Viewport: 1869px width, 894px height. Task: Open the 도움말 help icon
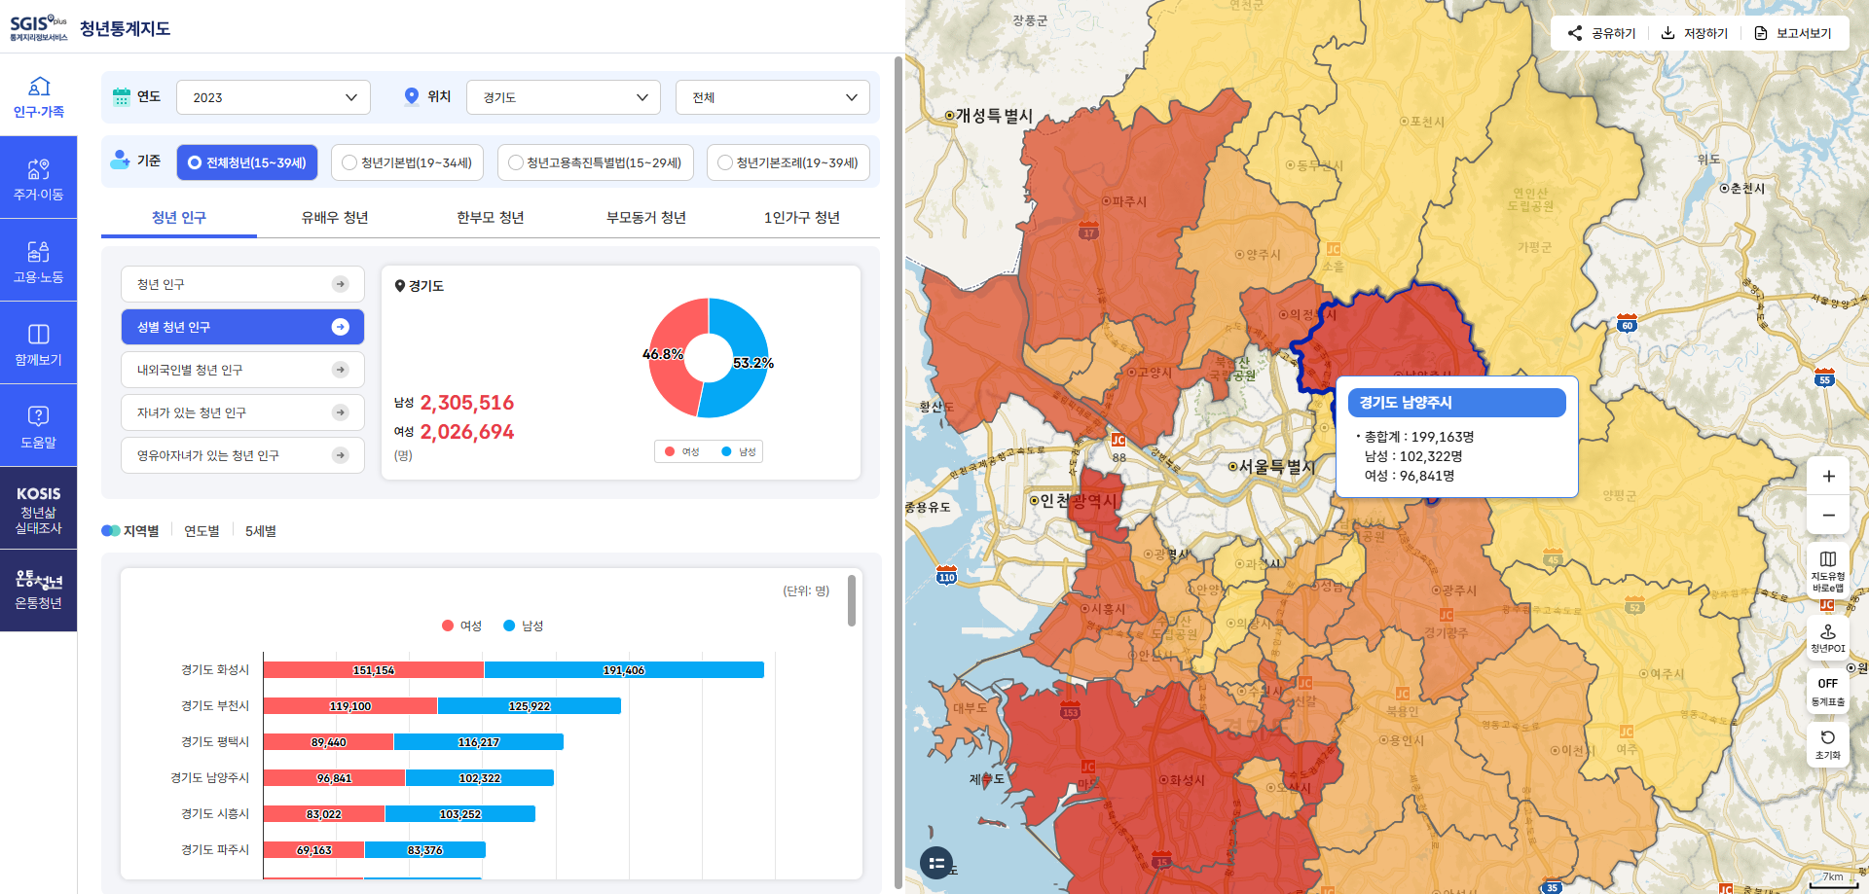point(39,428)
